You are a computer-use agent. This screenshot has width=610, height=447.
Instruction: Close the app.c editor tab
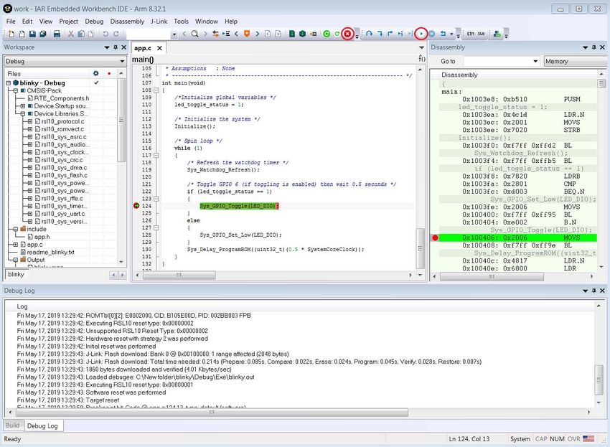[159, 48]
